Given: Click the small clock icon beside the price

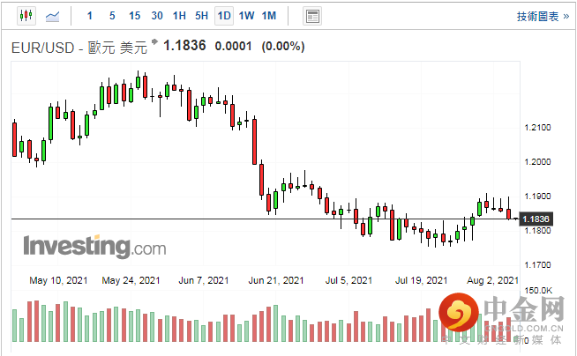Looking at the screenshot, I should point(157,42).
